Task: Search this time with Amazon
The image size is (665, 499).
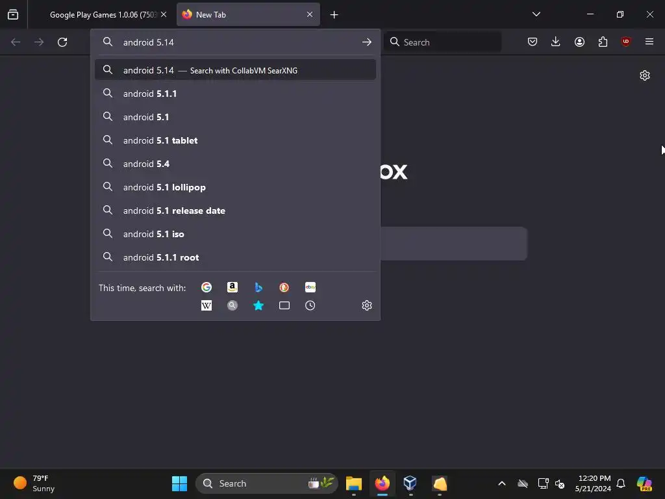Action: pyautogui.click(x=232, y=287)
